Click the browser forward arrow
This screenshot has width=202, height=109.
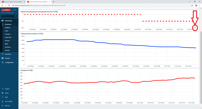pyautogui.click(x=5, y=5)
